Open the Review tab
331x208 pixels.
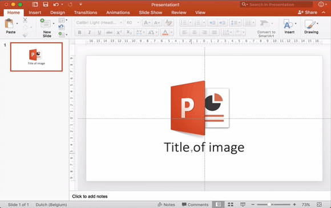tap(179, 13)
